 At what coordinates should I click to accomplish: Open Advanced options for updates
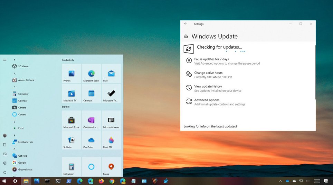207,100
